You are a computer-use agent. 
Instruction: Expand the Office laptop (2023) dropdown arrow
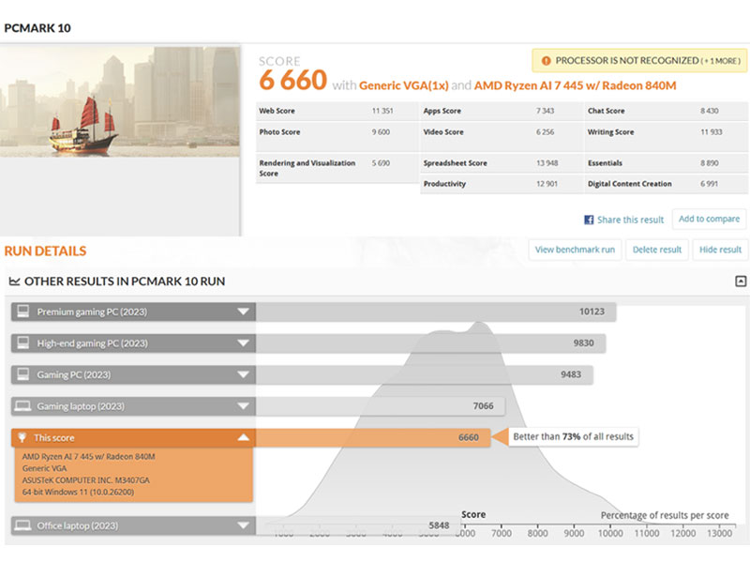coord(243,525)
